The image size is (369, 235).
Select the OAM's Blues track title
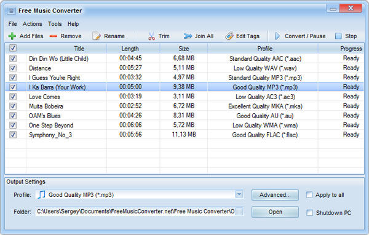pyautogui.click(x=45, y=116)
